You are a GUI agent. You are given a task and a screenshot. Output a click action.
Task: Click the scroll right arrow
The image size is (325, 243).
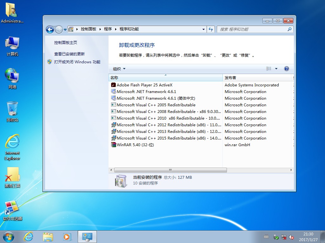tap(291, 170)
